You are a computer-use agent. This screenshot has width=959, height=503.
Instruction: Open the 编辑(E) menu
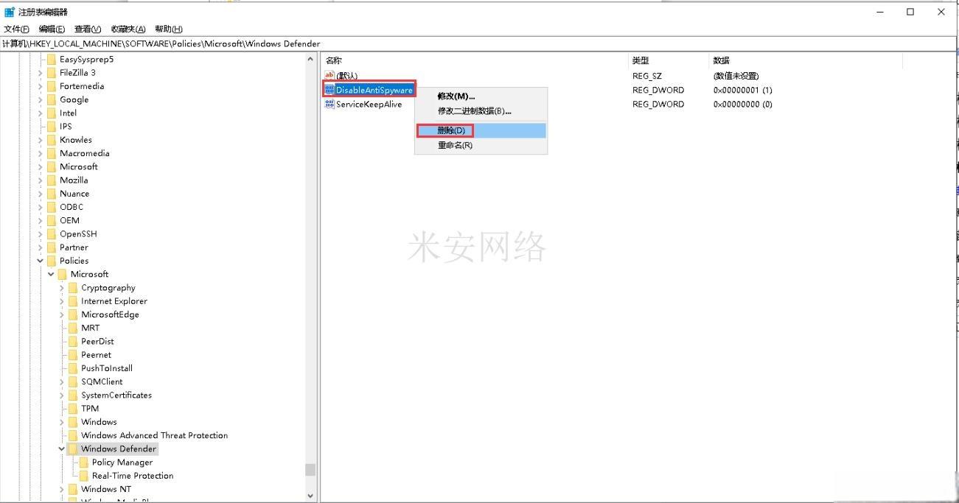(x=52, y=29)
